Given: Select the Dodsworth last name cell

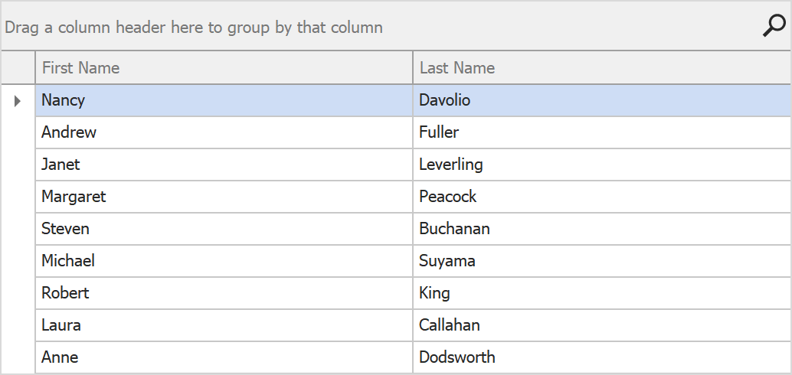Looking at the screenshot, I should coord(457,357).
